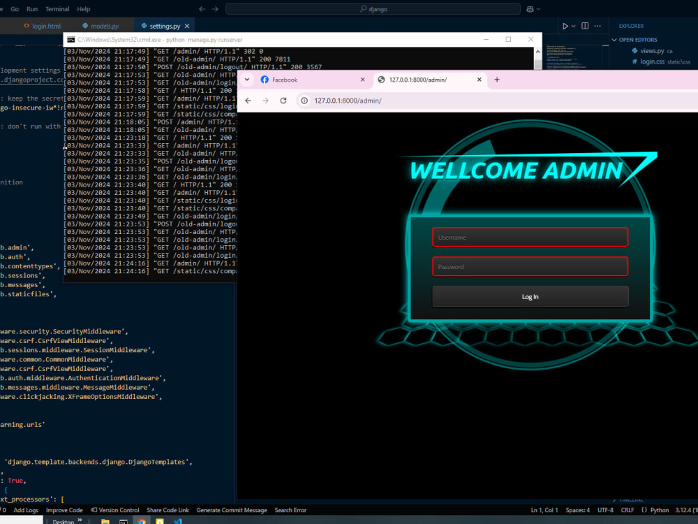This screenshot has width=698, height=524.
Task: Close the Facebook browser tab
Action: point(362,80)
